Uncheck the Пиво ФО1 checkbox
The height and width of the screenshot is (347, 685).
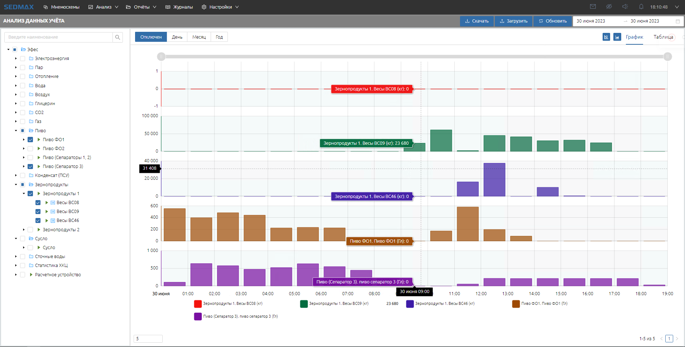pyautogui.click(x=30, y=140)
